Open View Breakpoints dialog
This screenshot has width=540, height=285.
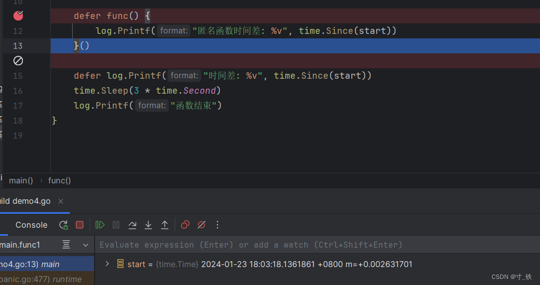coord(185,225)
